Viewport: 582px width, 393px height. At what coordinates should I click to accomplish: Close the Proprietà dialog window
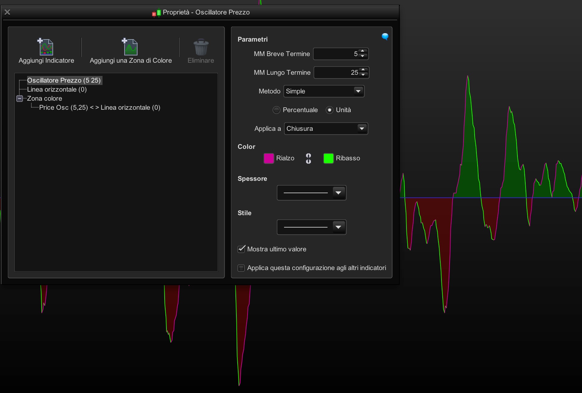[x=8, y=12]
